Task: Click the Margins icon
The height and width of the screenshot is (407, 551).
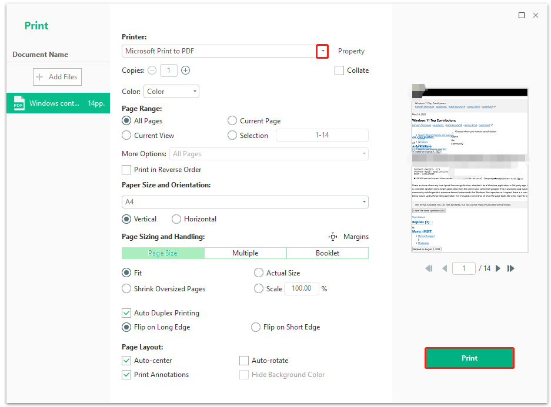Action: (333, 237)
